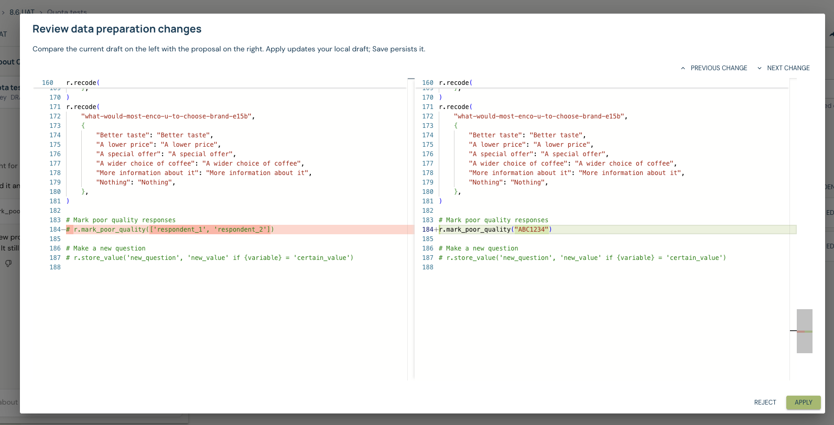Viewport: 834px width, 425px height.
Task: Click the "A special offer" line in the left pane
Action: click(166, 154)
